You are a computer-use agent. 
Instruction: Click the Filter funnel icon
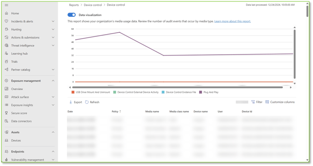pos(253,102)
